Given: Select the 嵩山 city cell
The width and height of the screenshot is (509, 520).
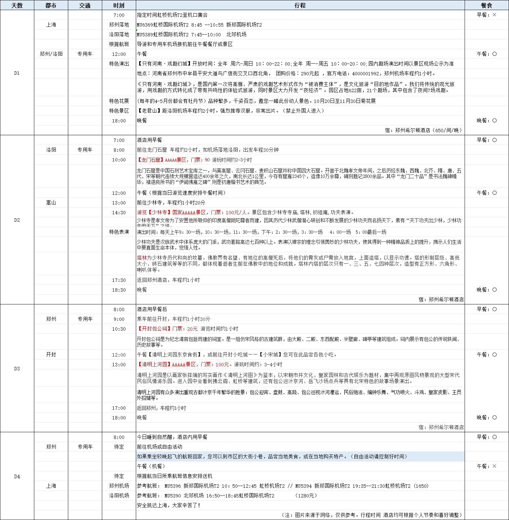Looking at the screenshot, I should pyautogui.click(x=51, y=202).
